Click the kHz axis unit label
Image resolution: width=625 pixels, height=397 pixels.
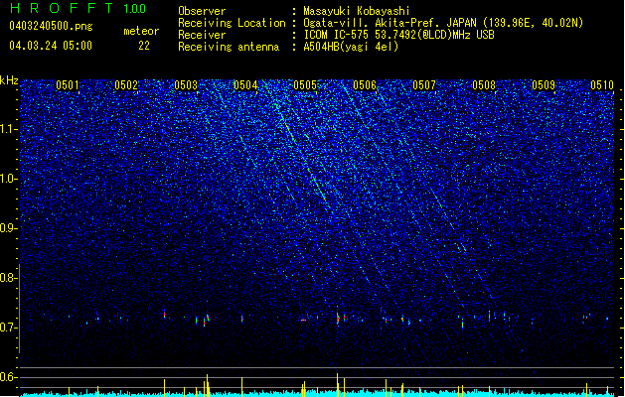(x=9, y=80)
